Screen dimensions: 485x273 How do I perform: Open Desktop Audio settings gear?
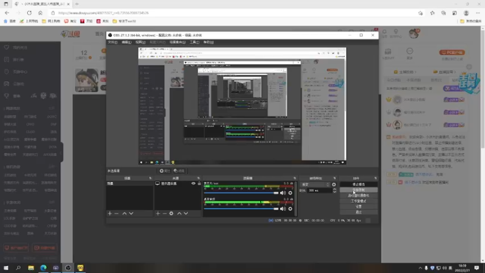tap(290, 209)
